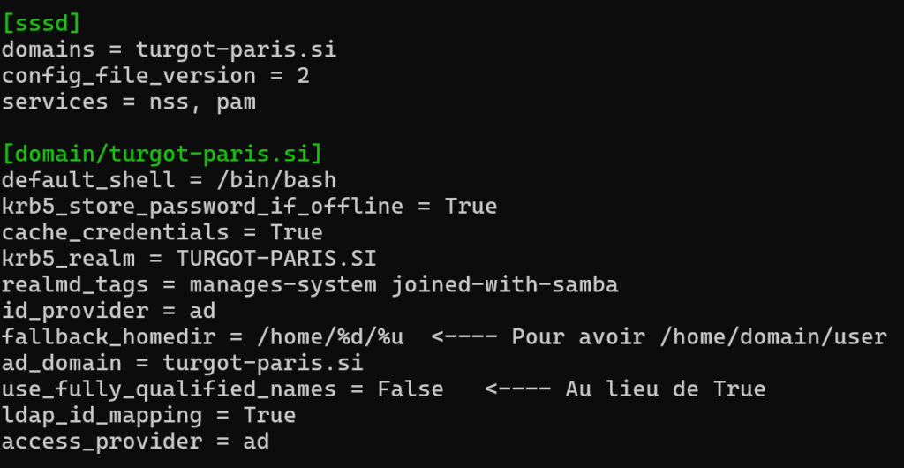Click the access_provider = ad line
Screen dimensions: 904x468
(x=135, y=441)
